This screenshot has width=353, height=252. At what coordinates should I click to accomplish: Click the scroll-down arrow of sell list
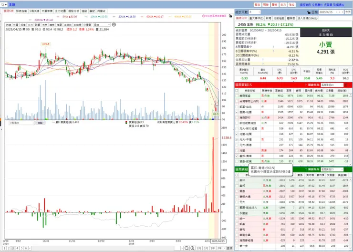pos(351,248)
